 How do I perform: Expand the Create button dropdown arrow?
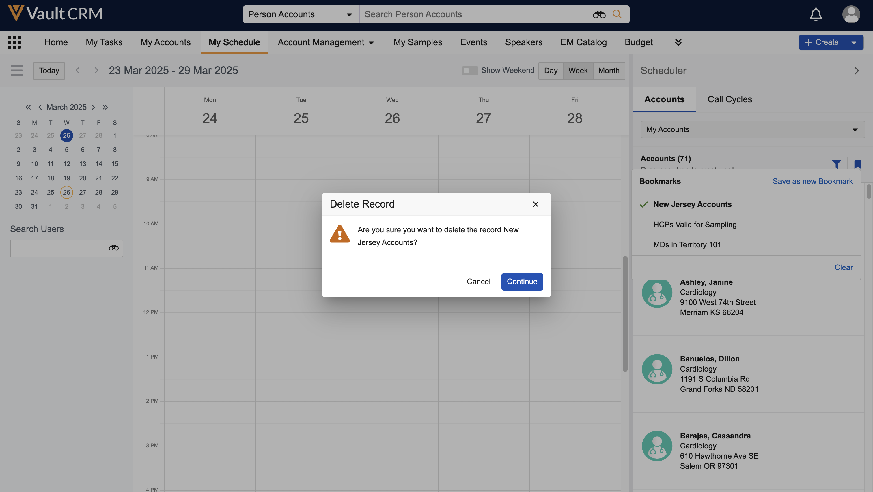(x=853, y=42)
